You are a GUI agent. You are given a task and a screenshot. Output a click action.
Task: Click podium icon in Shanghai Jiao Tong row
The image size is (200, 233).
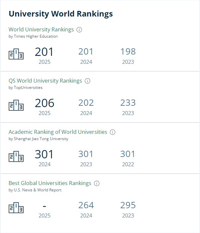click(x=16, y=156)
